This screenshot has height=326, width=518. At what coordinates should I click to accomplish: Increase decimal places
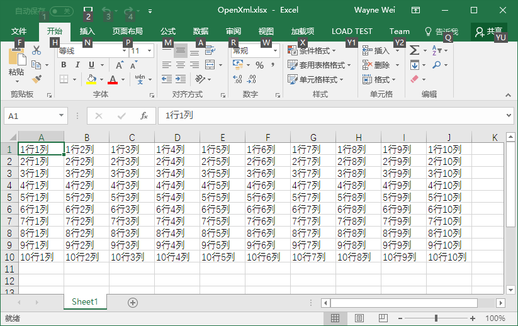237,79
